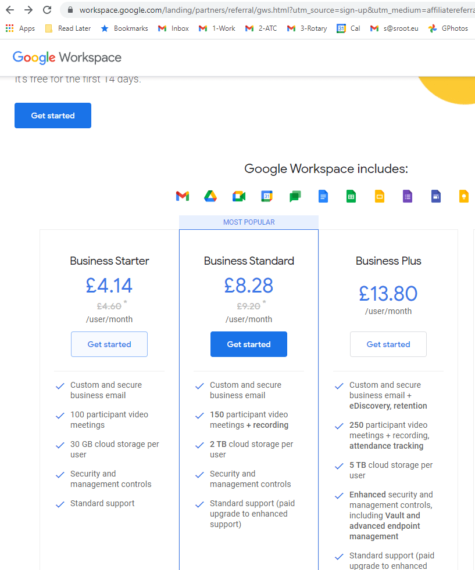
Task: Click the Google Meet icon
Action: (239, 196)
